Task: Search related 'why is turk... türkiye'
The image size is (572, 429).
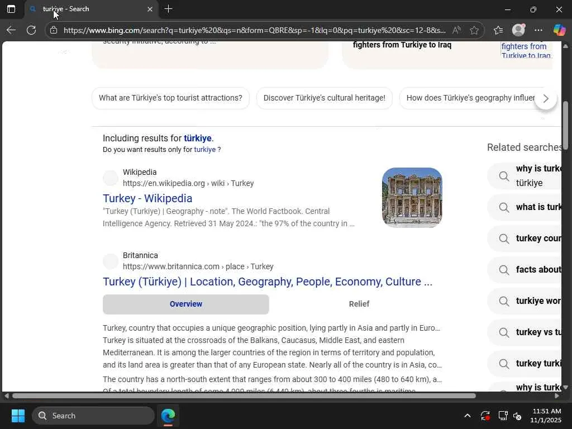Action: click(525, 176)
